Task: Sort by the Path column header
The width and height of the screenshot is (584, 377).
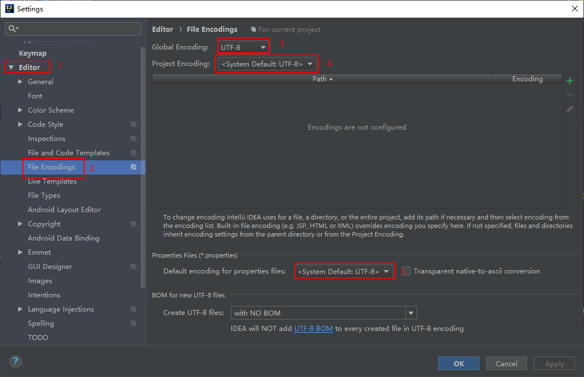Action: coord(323,78)
